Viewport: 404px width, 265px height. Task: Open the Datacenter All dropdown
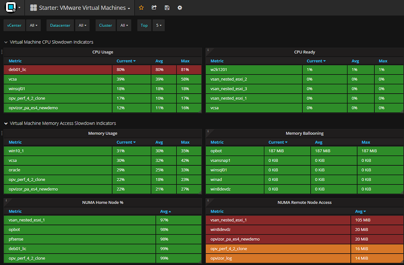(82, 25)
